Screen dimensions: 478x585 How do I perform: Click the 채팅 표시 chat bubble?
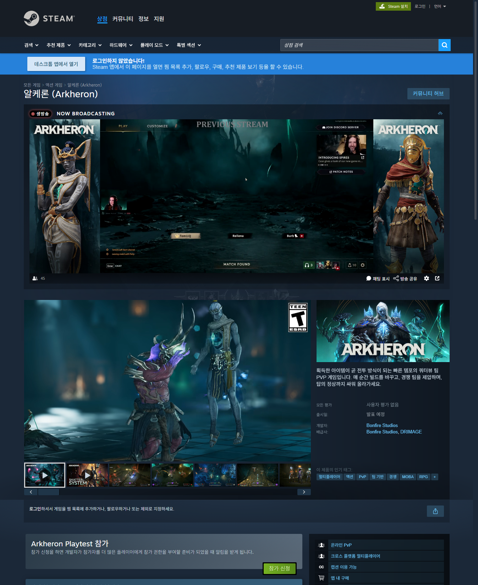tap(369, 278)
